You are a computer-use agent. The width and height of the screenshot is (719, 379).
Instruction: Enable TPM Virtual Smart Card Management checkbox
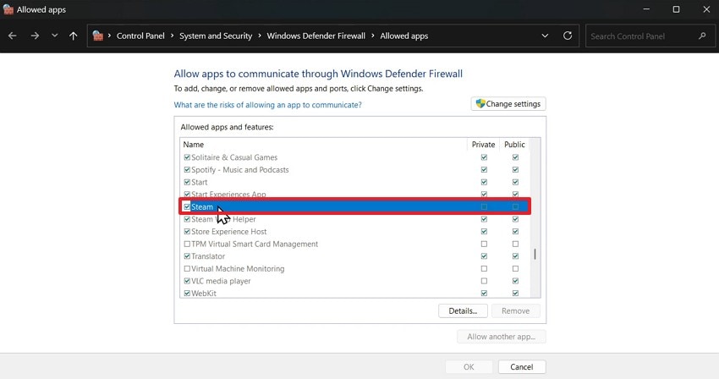pos(187,244)
